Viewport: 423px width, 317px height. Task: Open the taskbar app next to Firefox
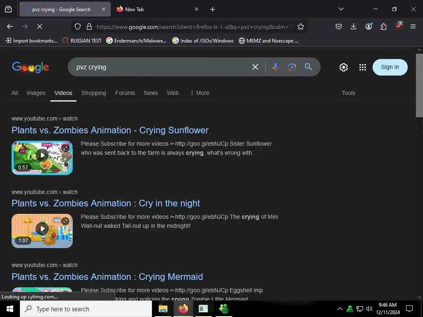pyautogui.click(x=203, y=309)
